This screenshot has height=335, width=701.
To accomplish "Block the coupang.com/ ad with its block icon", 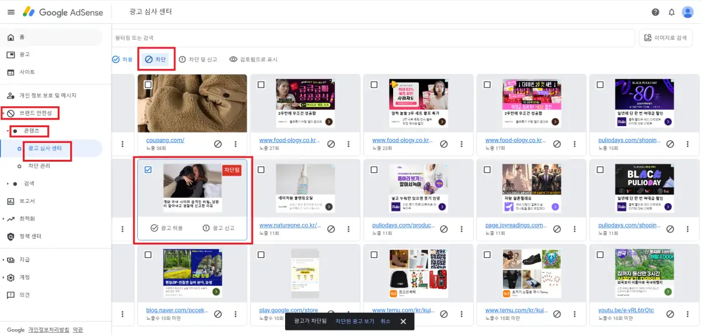I will pyautogui.click(x=217, y=144).
